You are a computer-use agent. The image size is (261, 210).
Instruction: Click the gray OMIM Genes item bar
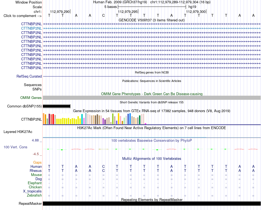(152, 98)
